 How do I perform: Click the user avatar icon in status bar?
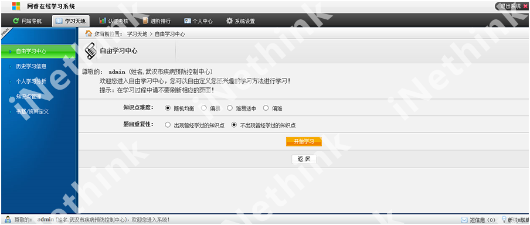click(8, 219)
